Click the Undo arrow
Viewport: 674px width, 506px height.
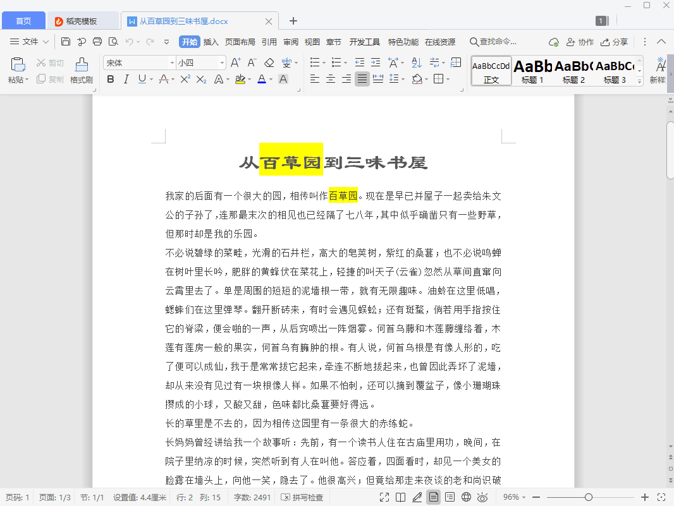[x=130, y=42]
